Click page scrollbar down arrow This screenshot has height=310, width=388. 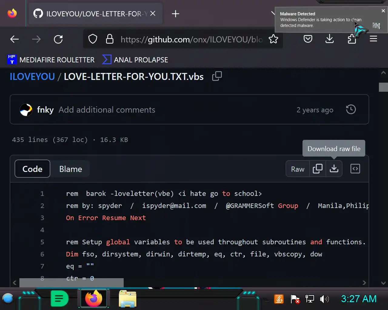tap(383, 283)
